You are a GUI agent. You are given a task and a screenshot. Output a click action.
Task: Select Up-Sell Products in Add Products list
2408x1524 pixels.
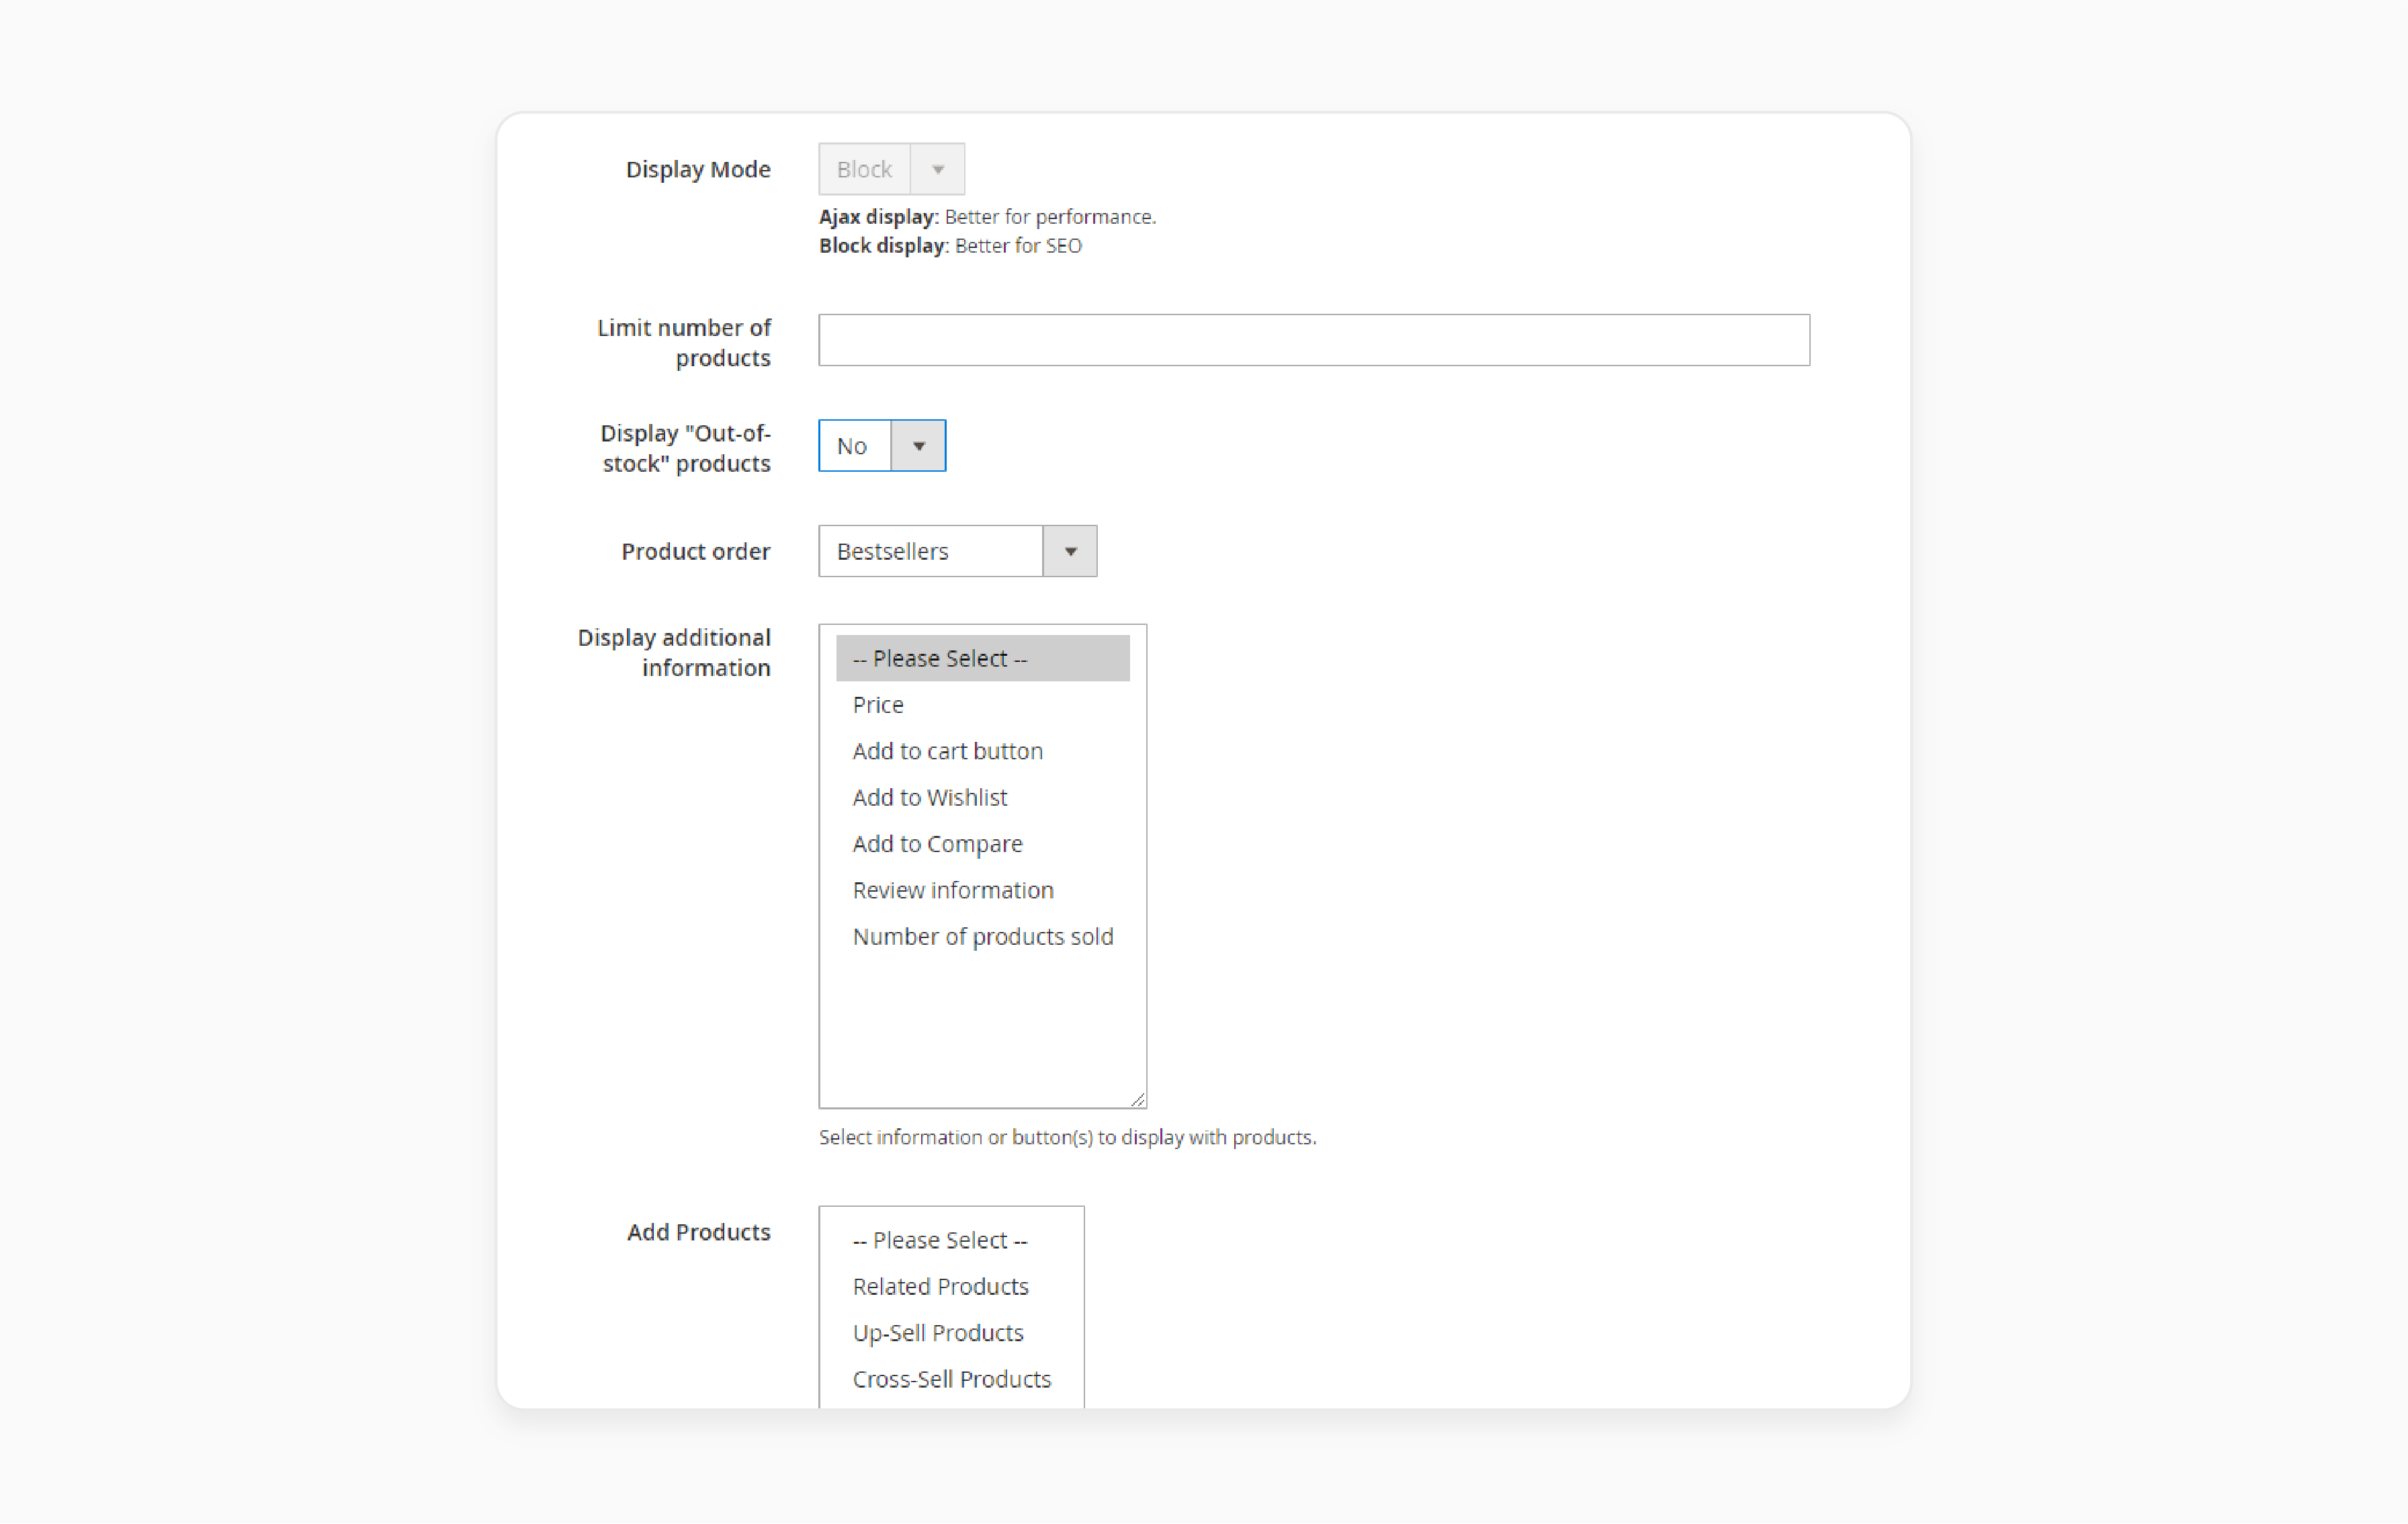point(951,1333)
